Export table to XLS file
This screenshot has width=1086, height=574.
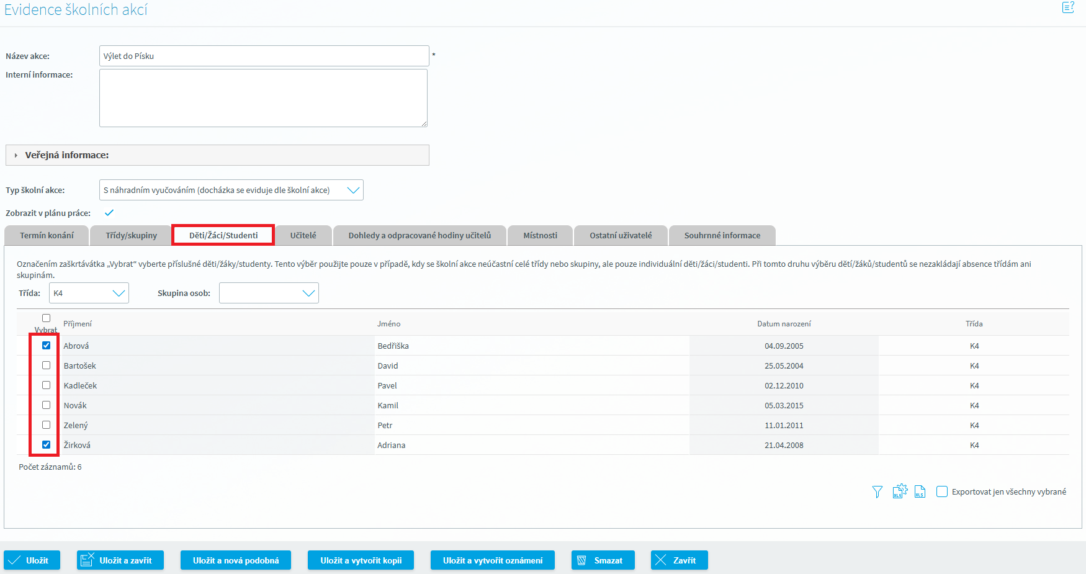[x=920, y=492]
